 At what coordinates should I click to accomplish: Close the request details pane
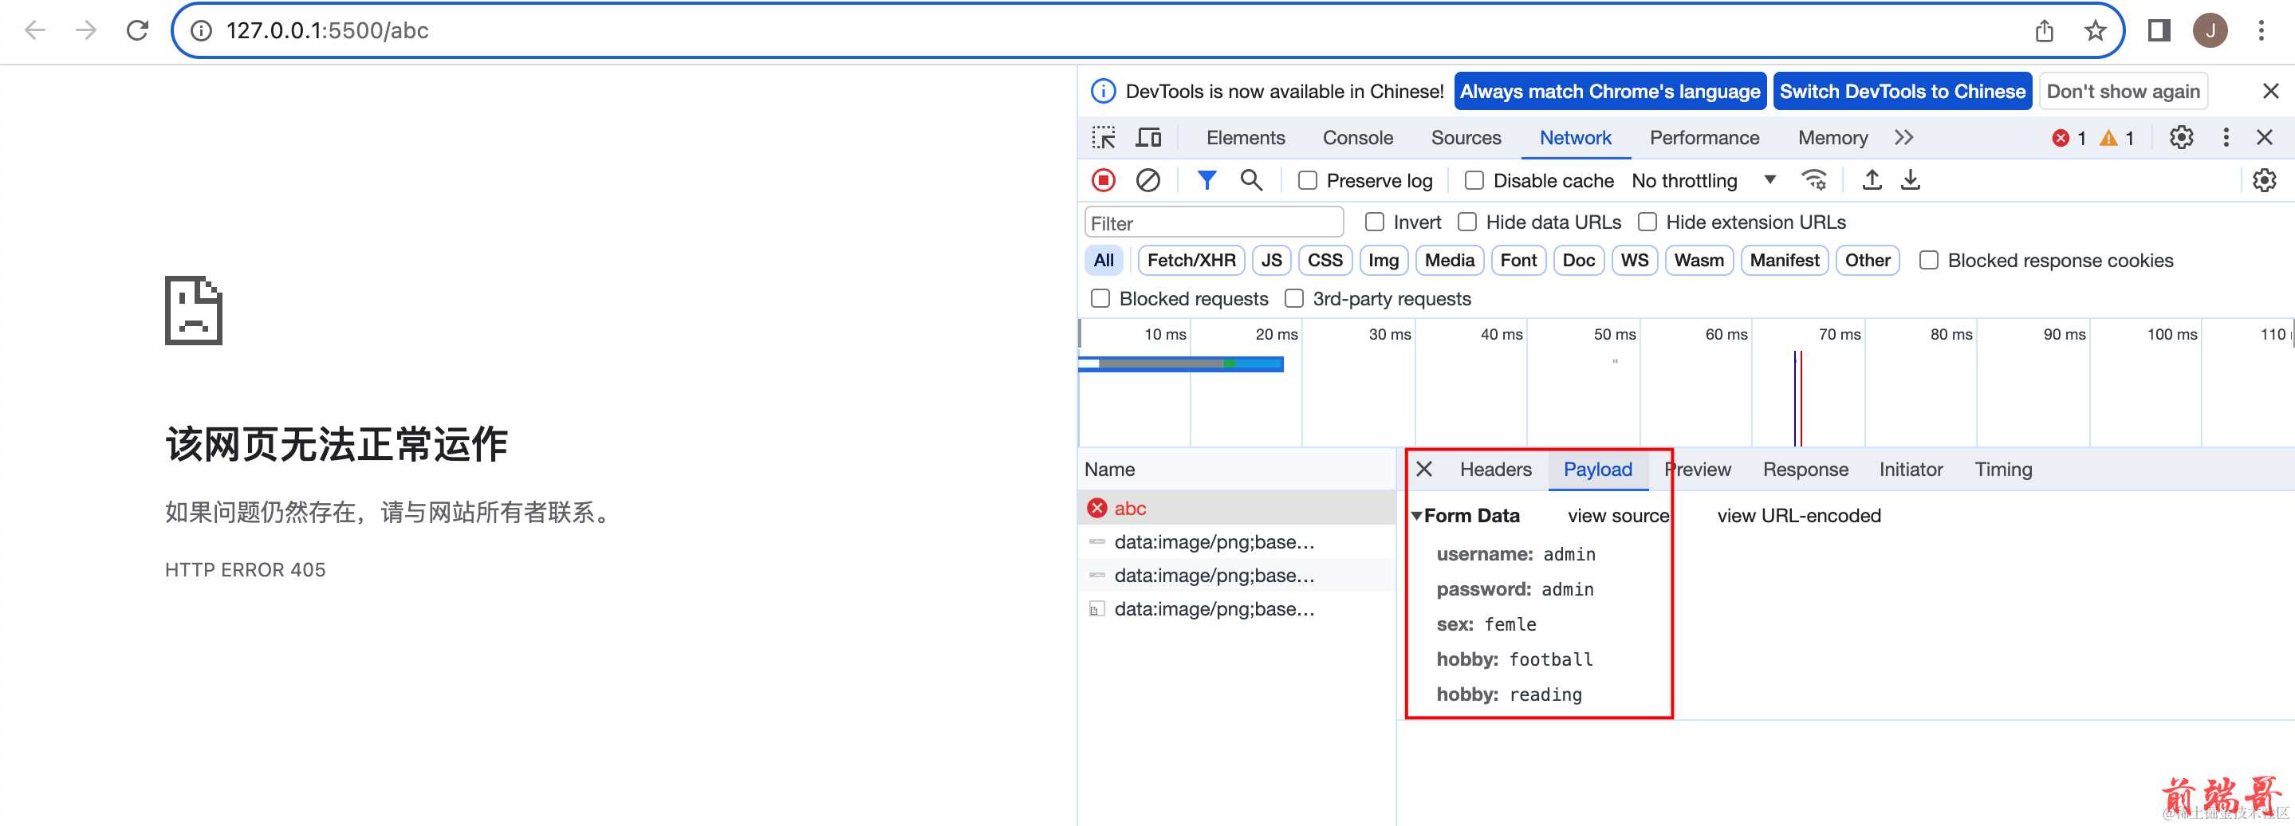[x=1424, y=470]
